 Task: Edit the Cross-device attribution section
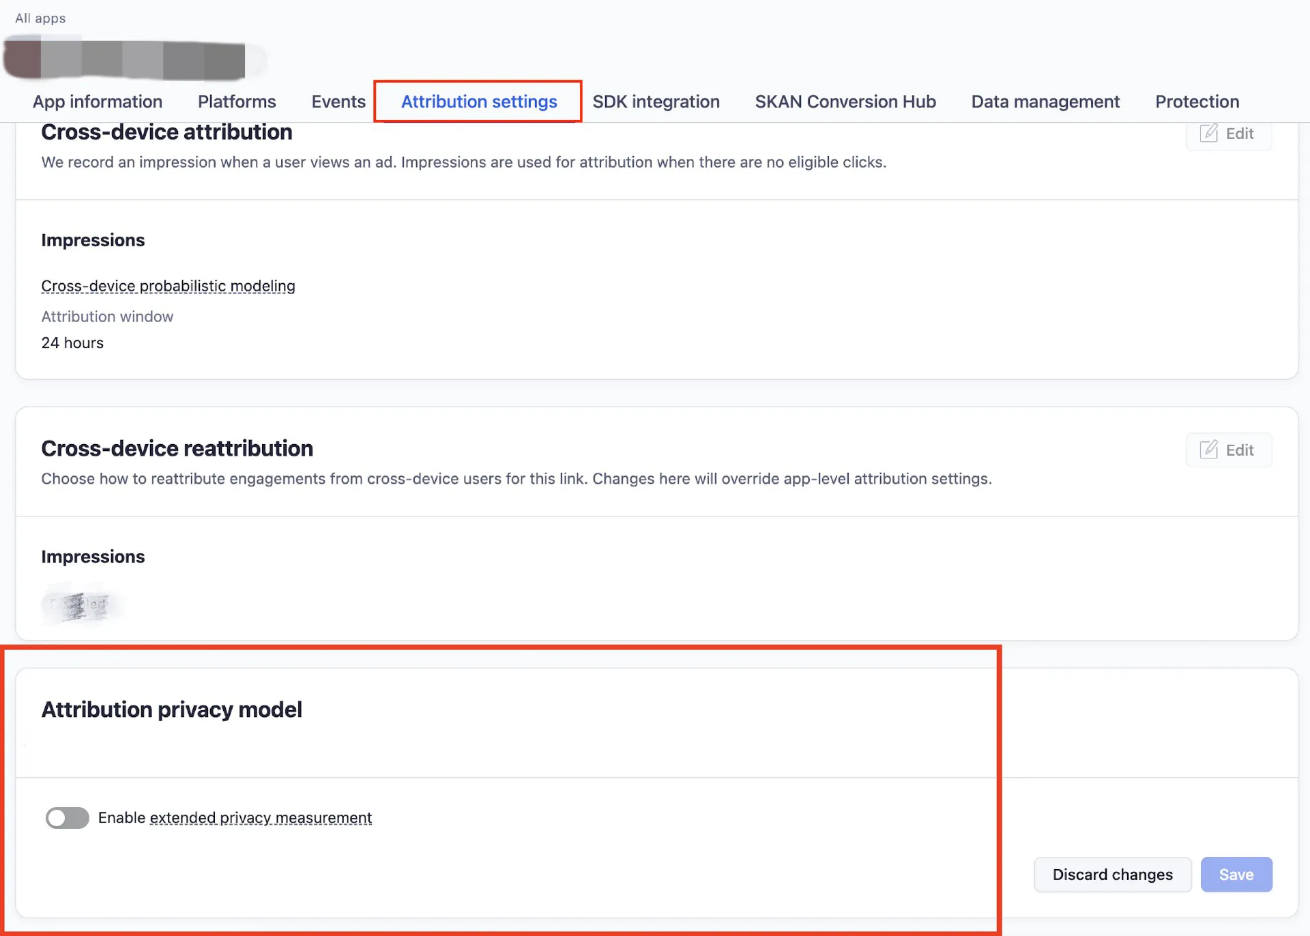click(x=1228, y=134)
